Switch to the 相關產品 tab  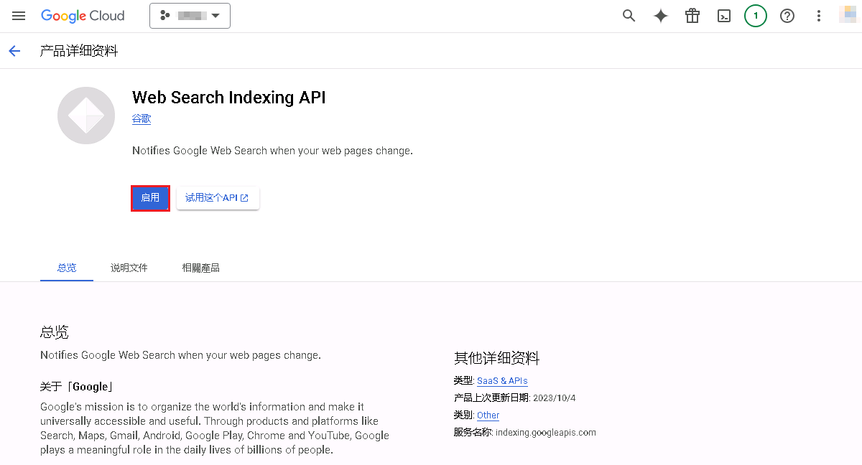click(201, 268)
